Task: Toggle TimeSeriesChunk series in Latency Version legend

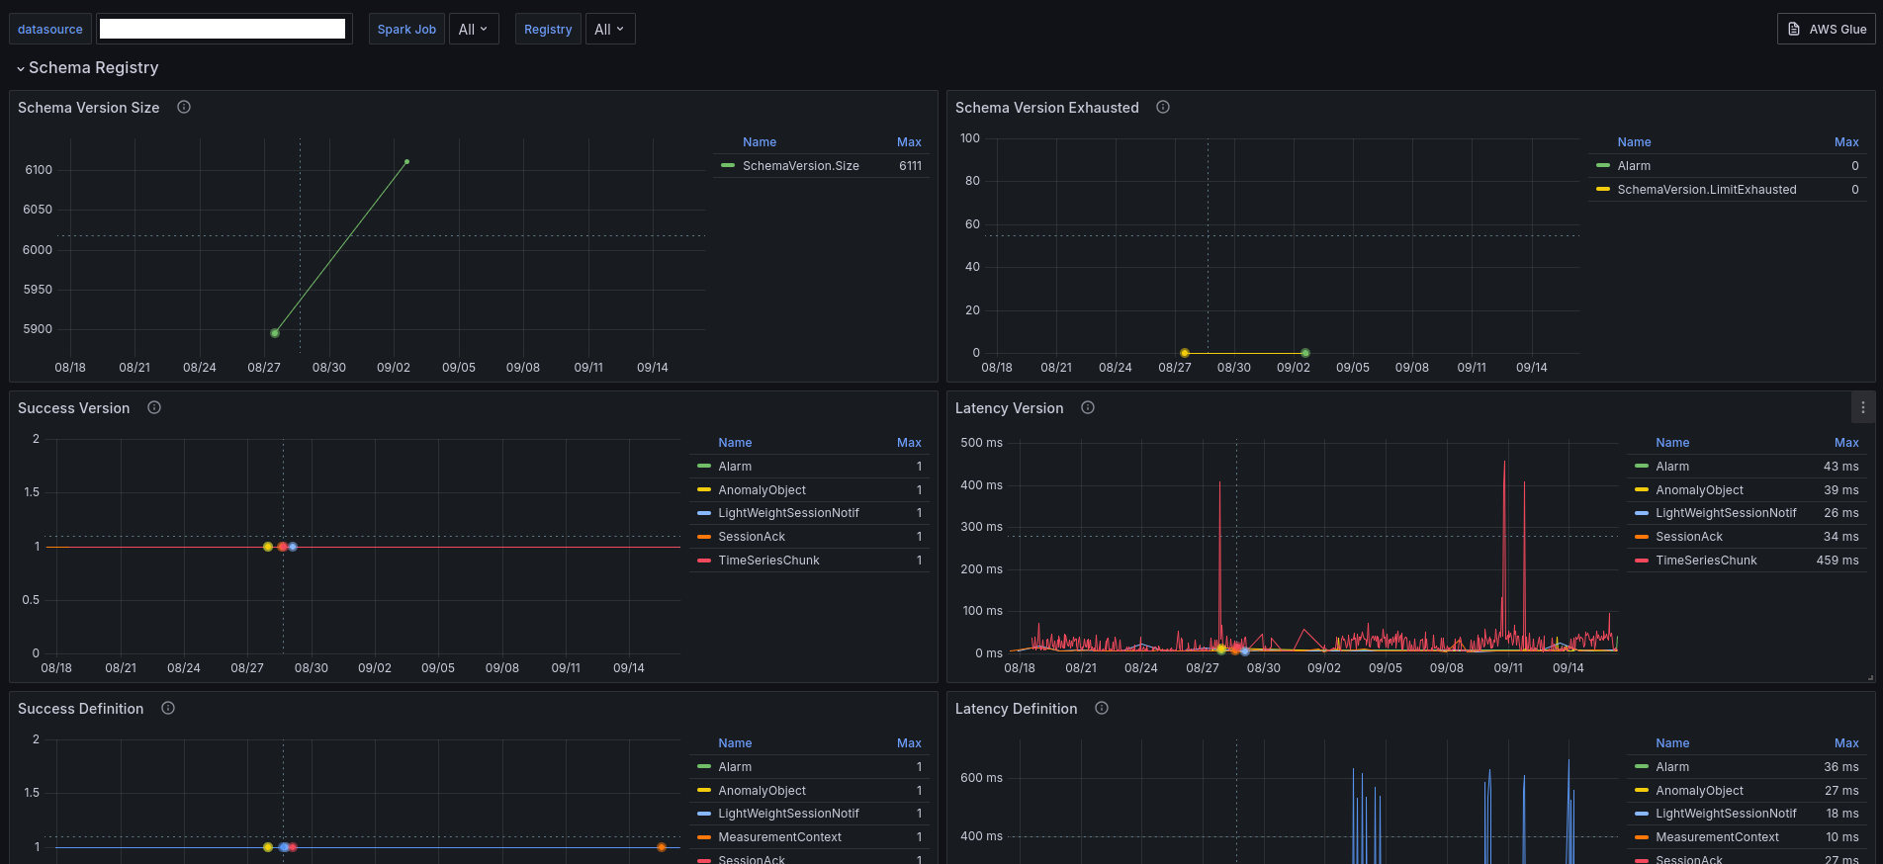Action: click(x=1706, y=561)
